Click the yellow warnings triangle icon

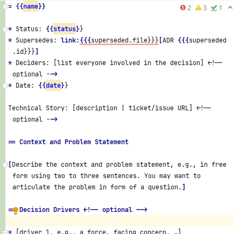click(198, 8)
